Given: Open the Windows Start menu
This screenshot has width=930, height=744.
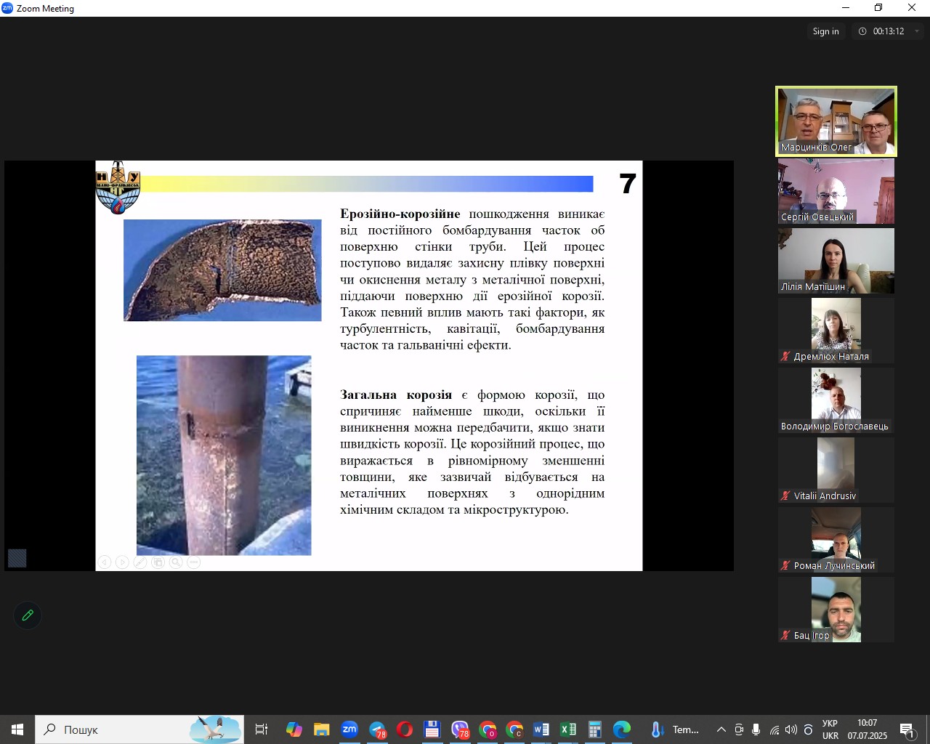Looking at the screenshot, I should tap(17, 729).
